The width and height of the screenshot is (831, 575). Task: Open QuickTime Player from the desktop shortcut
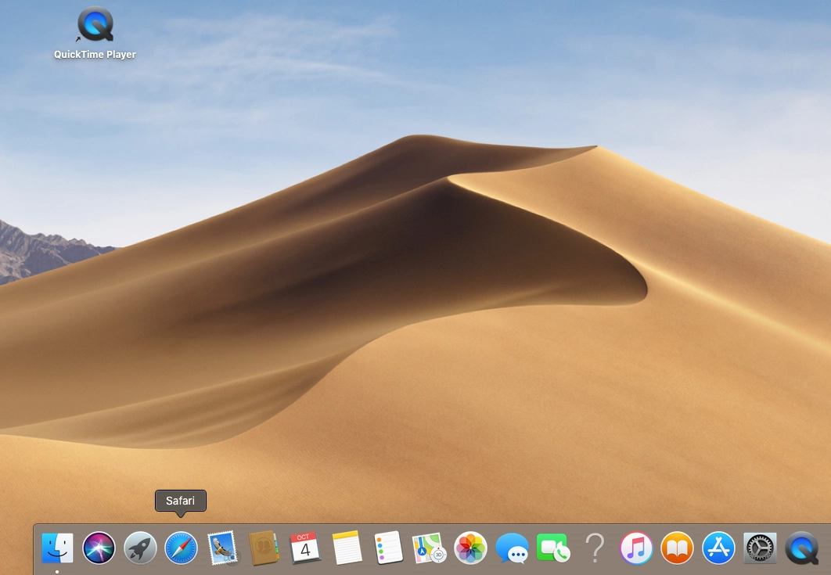click(x=94, y=24)
